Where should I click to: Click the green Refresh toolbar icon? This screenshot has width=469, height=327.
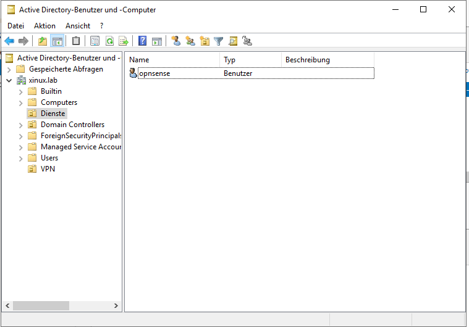pos(109,41)
